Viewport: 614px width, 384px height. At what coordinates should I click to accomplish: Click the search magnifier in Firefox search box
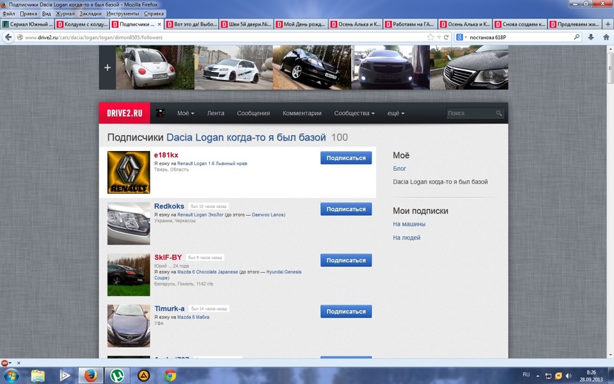(x=577, y=37)
